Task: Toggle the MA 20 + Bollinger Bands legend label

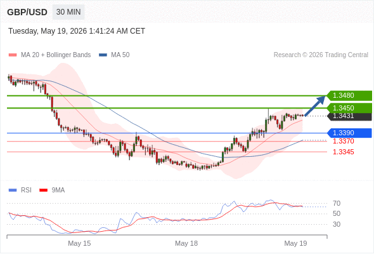Action: coord(56,55)
